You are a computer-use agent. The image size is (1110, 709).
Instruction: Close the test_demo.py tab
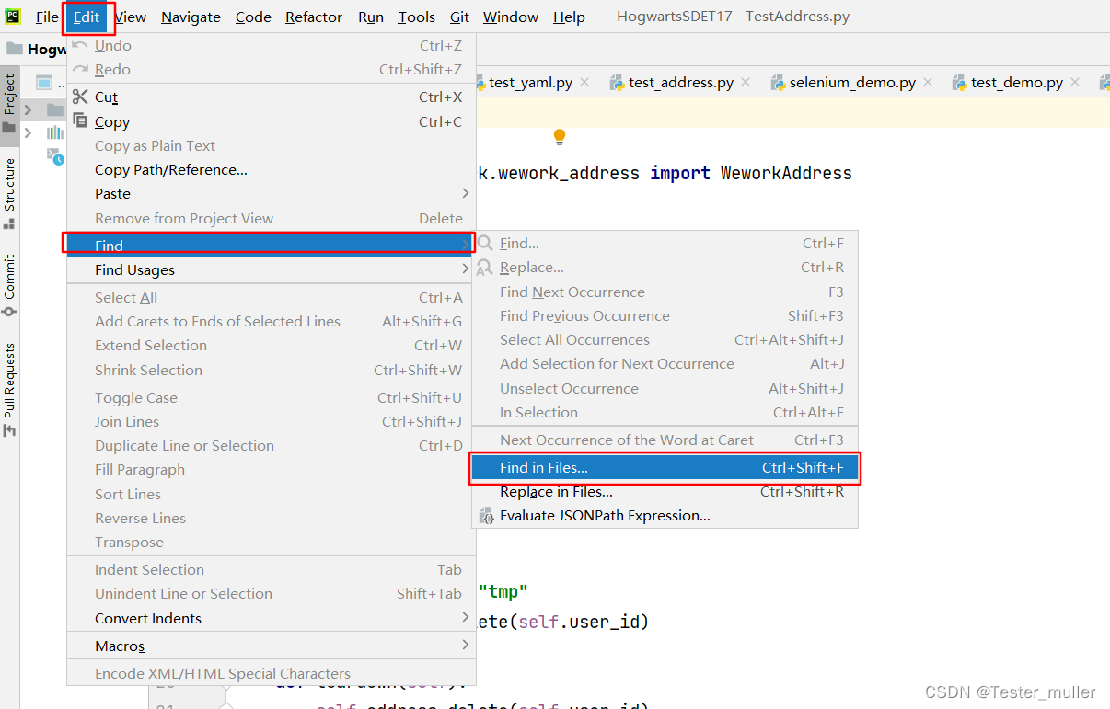click(1076, 83)
